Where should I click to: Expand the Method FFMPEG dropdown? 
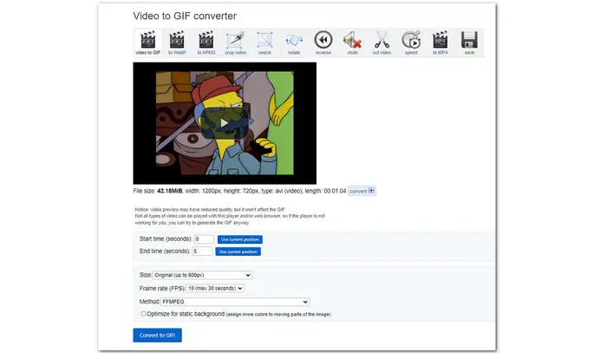click(235, 302)
